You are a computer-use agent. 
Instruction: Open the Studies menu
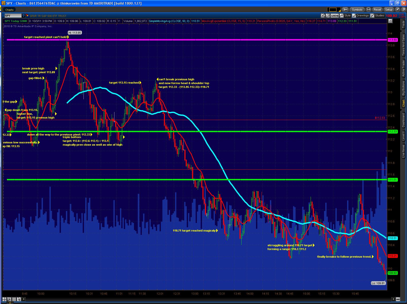pos(378,15)
